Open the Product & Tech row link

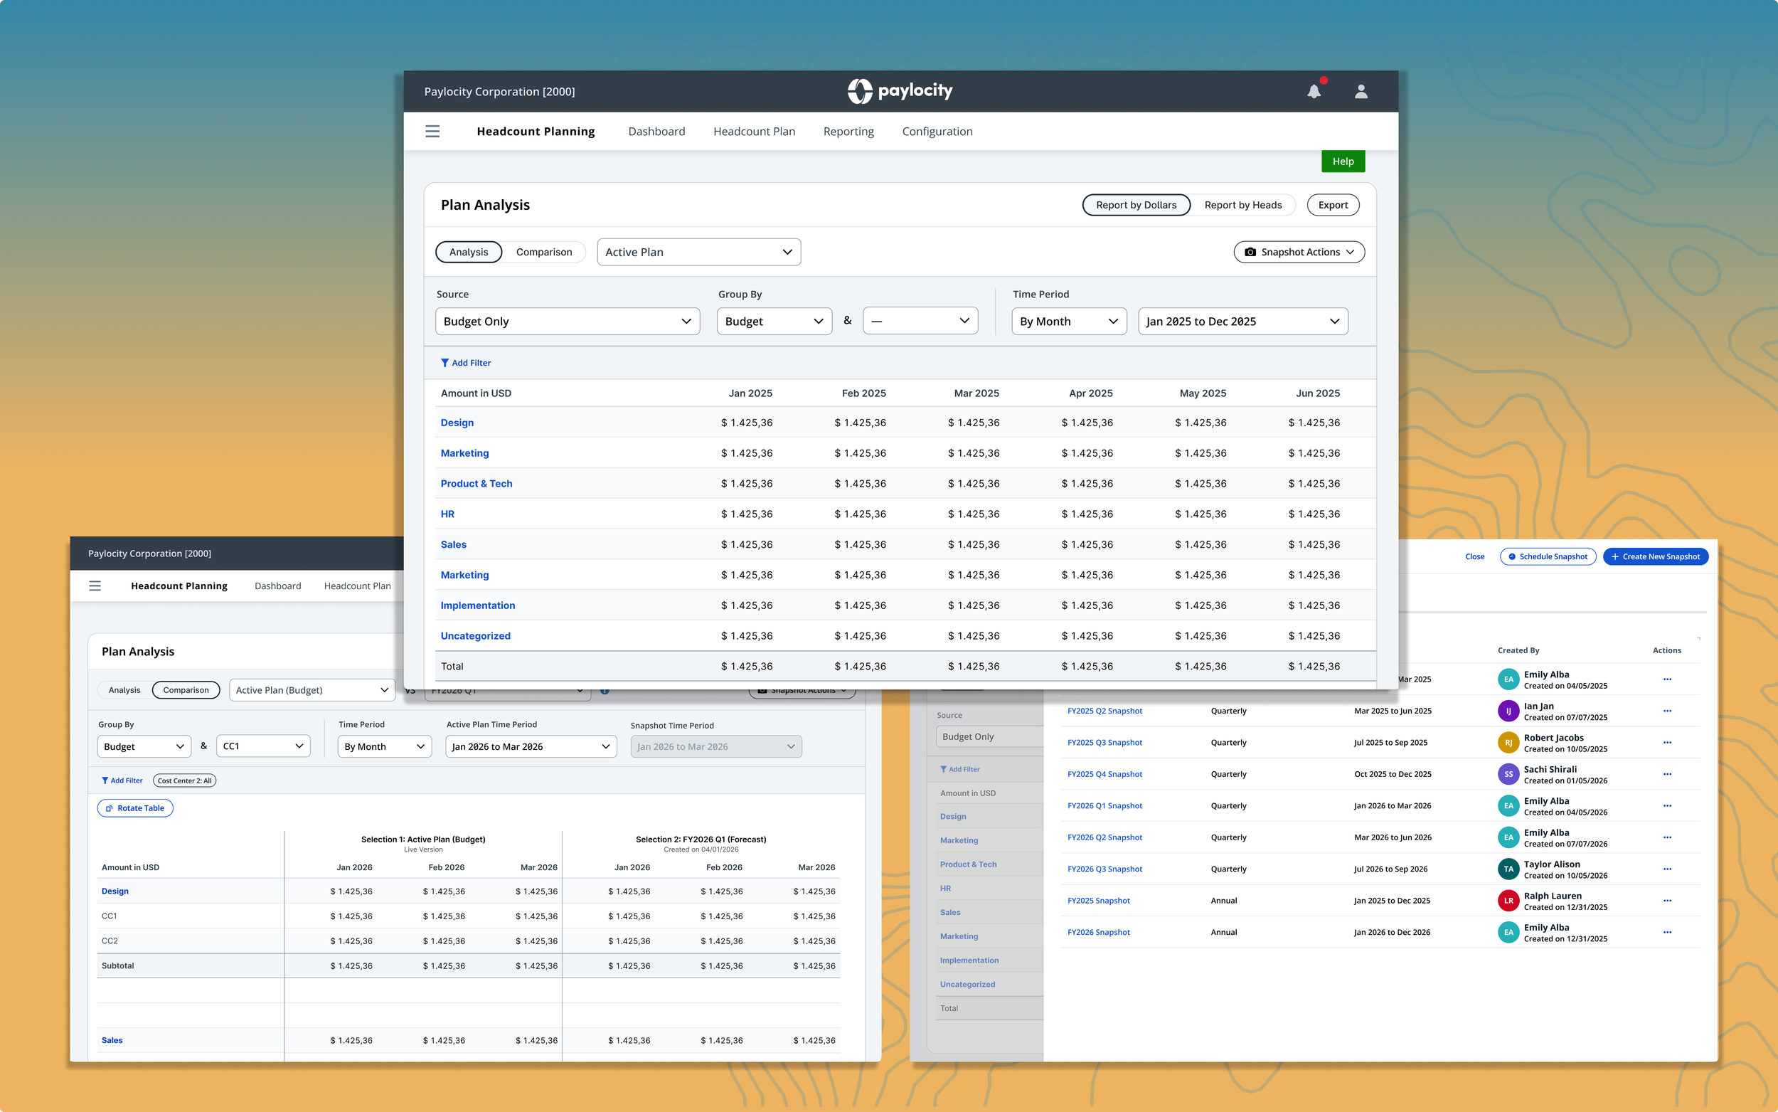click(477, 483)
